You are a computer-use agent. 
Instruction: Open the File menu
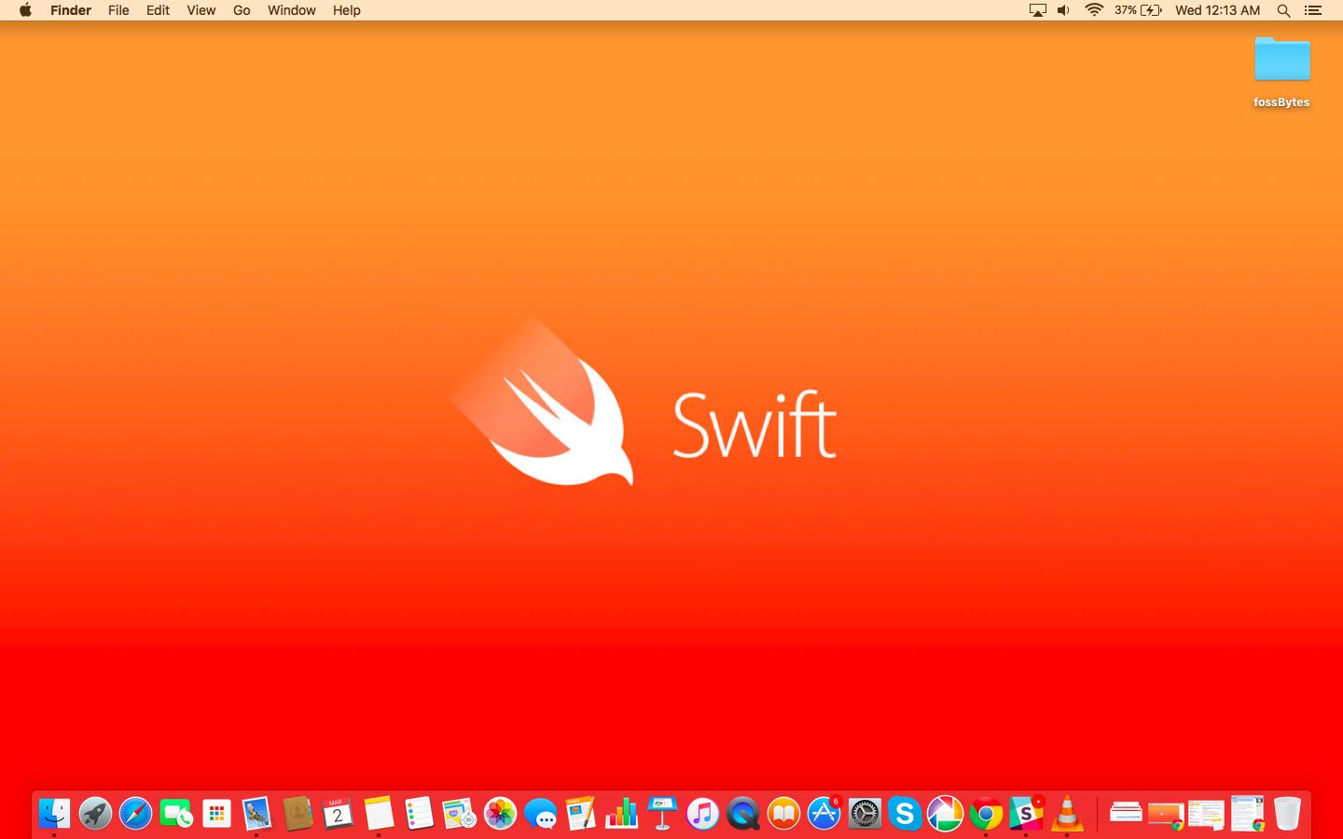118,10
